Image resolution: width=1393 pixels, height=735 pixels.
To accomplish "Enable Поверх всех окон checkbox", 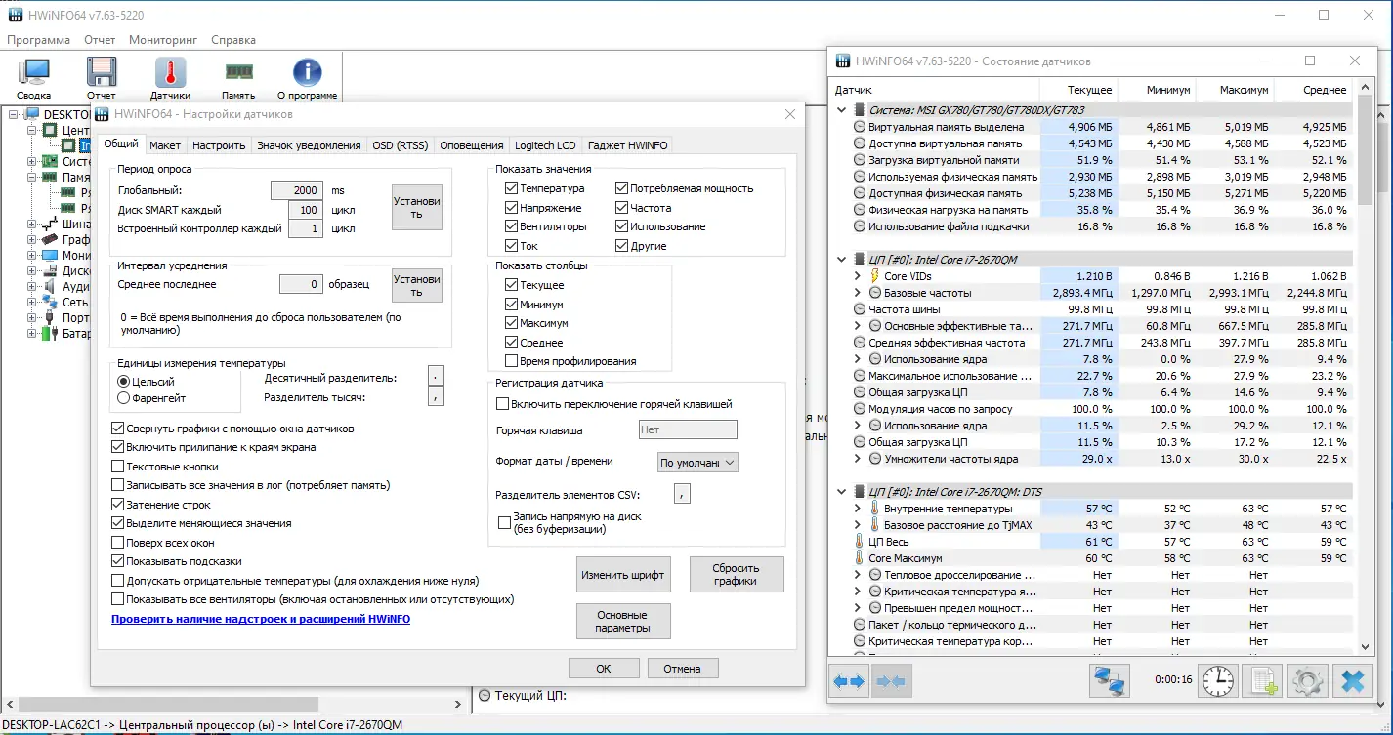I will [x=118, y=543].
